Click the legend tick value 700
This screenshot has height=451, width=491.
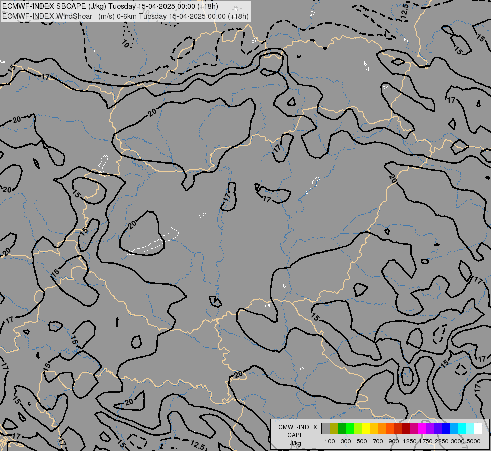[x=378, y=441]
